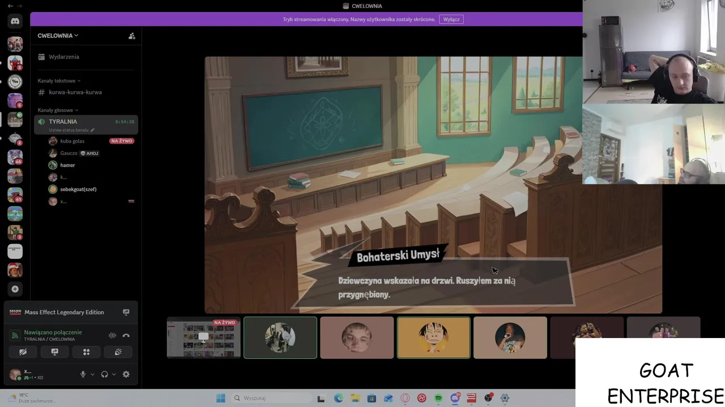
Task: Click the NA ŻYWO stream thumbnail tile
Action: (204, 337)
